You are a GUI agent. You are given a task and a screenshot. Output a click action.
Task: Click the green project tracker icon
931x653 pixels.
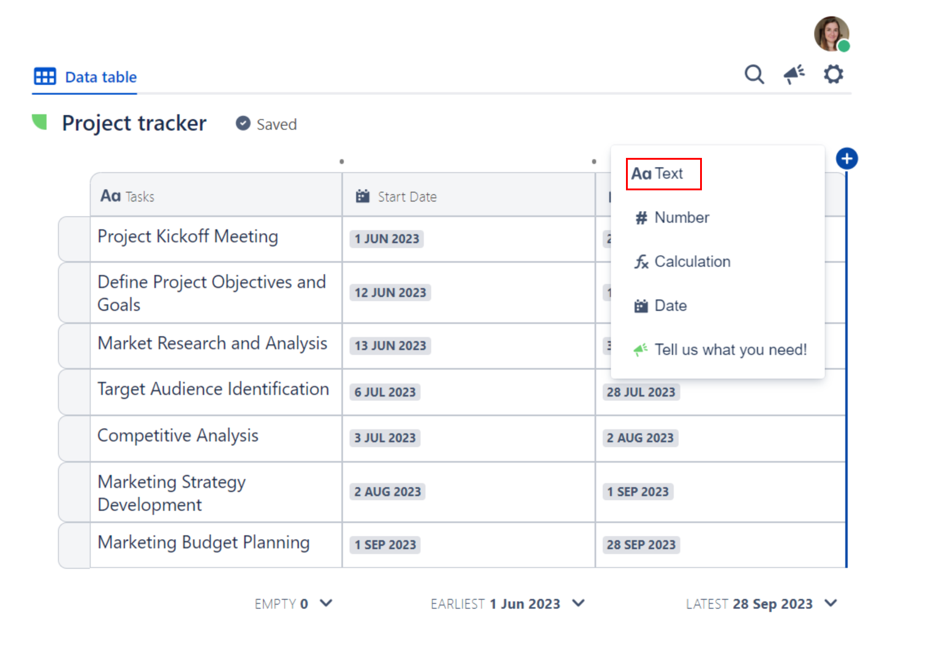[x=40, y=122]
